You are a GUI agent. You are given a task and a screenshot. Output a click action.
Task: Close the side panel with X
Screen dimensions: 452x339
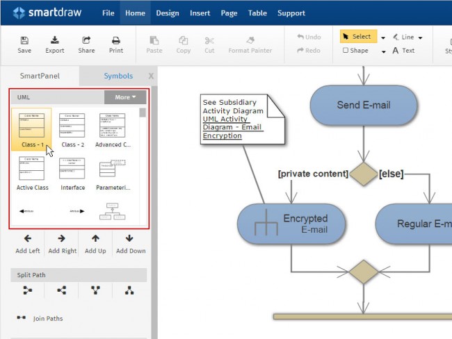(x=151, y=76)
